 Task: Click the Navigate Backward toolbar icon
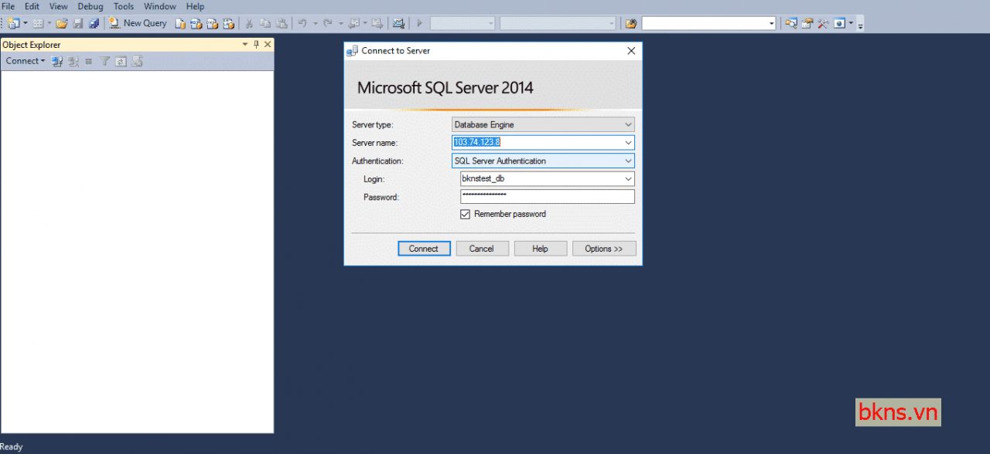coord(354,23)
